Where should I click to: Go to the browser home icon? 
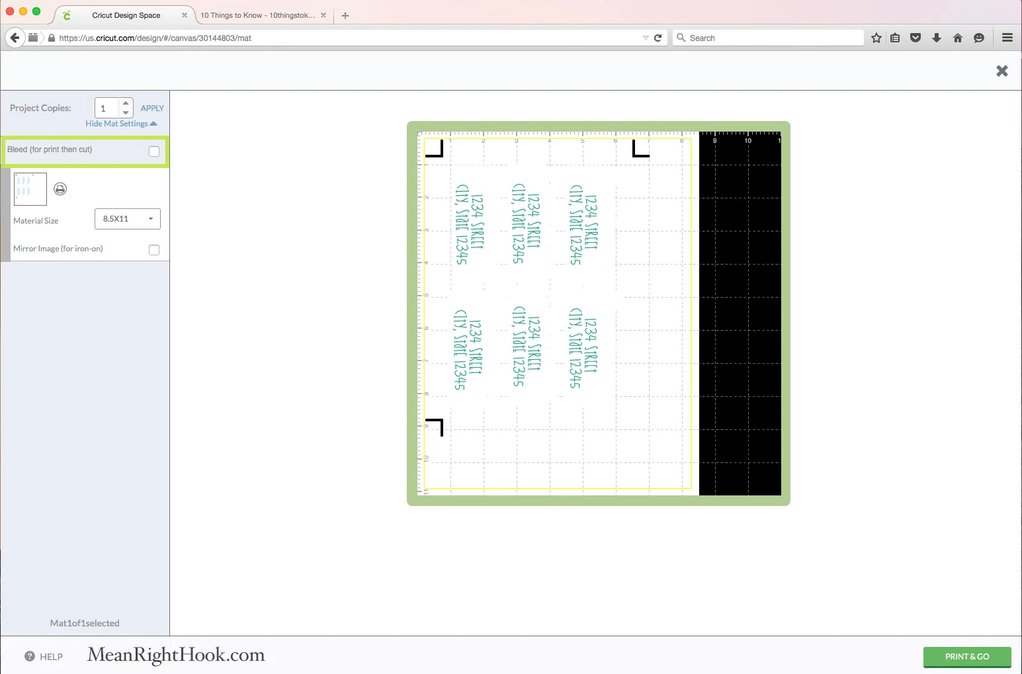tap(958, 38)
